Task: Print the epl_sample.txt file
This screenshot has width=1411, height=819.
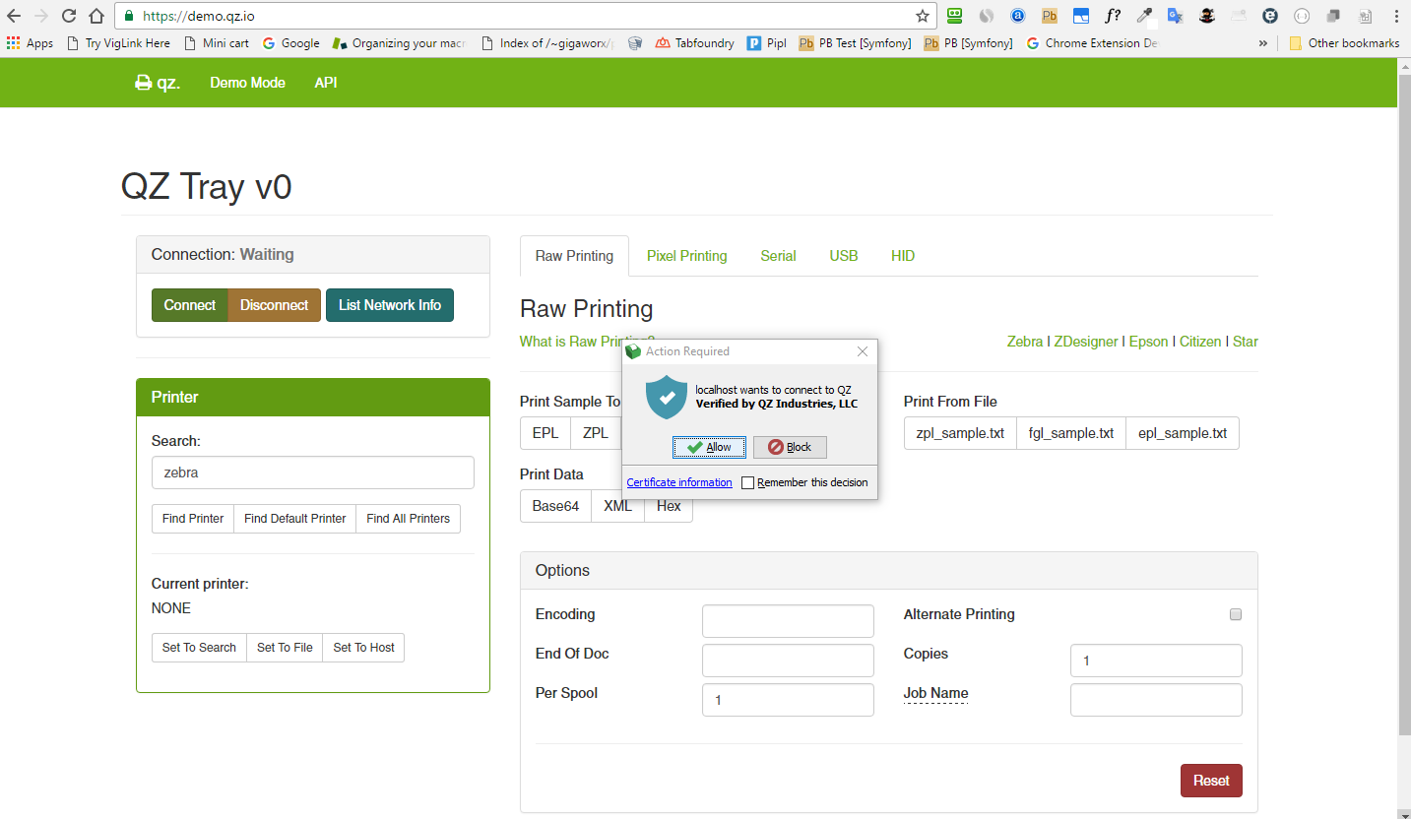Action: point(1183,433)
